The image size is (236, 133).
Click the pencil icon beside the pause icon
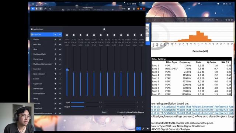tap(143, 129)
